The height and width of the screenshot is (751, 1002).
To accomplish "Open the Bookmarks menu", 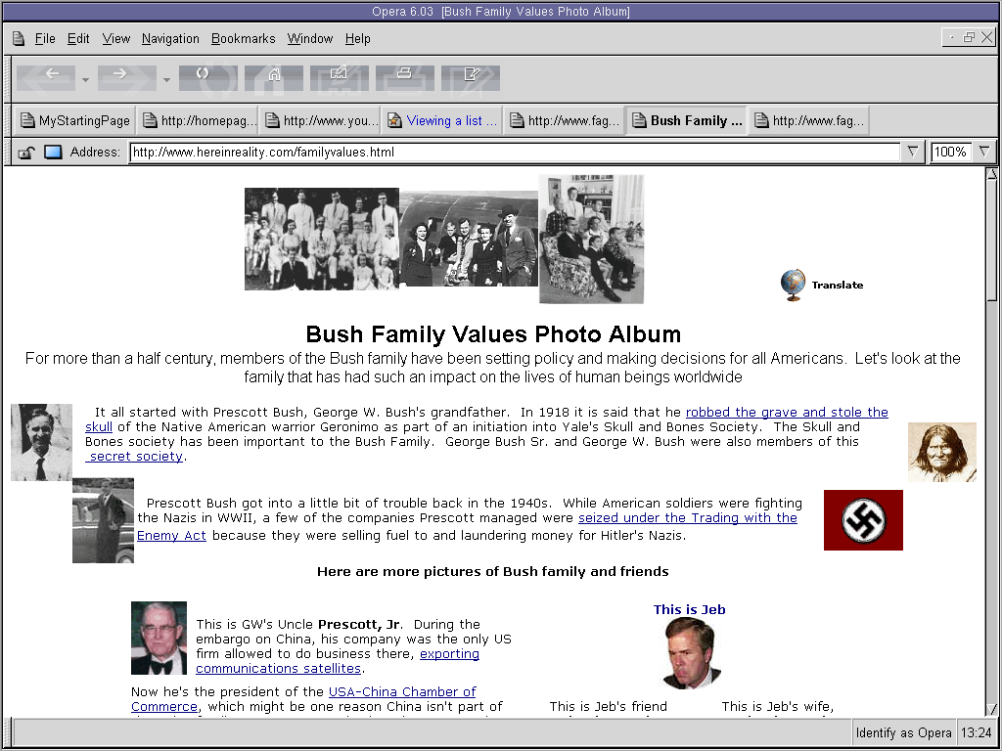I will [x=243, y=39].
